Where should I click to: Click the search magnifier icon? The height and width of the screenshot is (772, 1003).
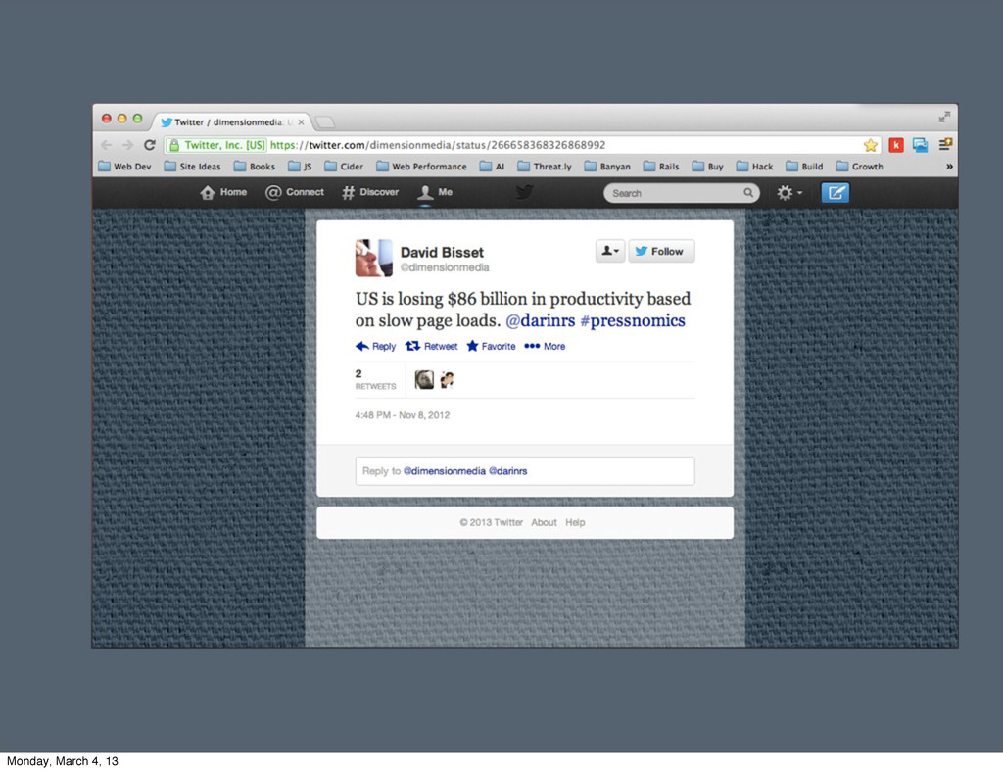(747, 193)
